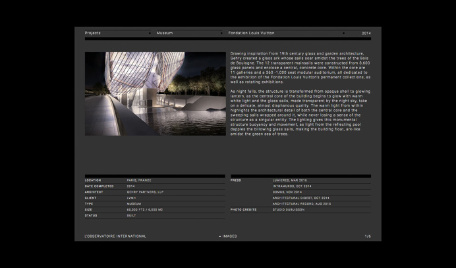456x268 pixels.
Task: Open Lumieres, Mar 2015 press entry
Action: (x=290, y=180)
